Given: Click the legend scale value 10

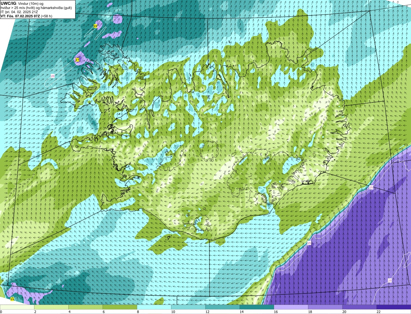Looking at the screenshot, I should (173, 312).
